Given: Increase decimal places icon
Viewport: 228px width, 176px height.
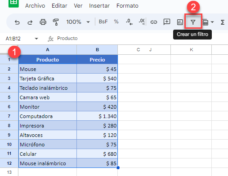Looking at the screenshot, I should pyautogui.click(x=142, y=22).
